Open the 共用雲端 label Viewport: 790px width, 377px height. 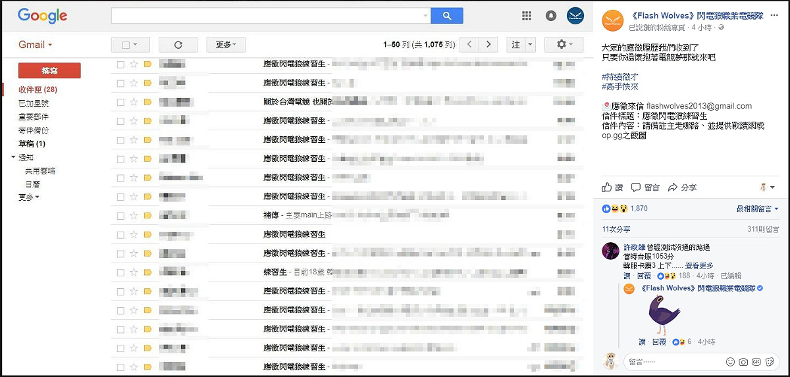[x=39, y=170]
